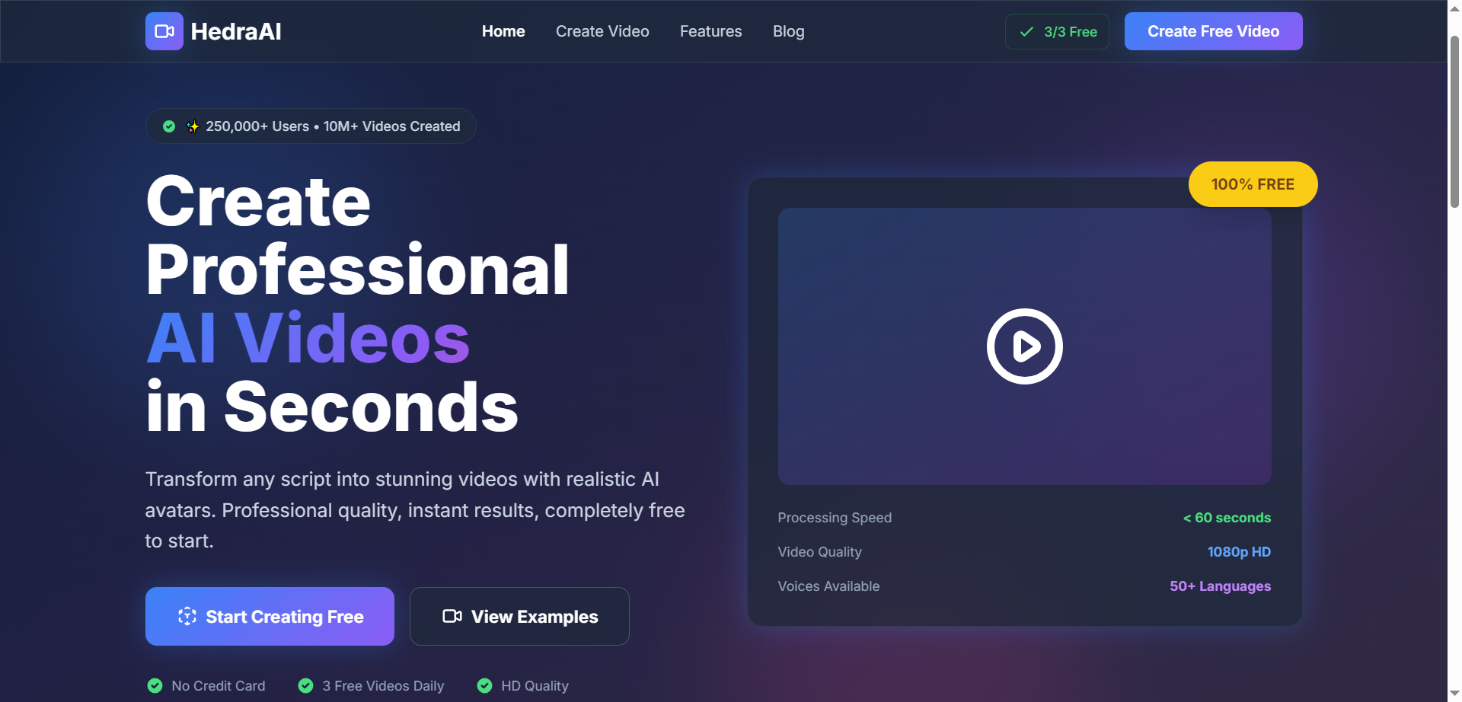1462x702 pixels.
Task: Click the AI Videos gradient heading
Action: pyautogui.click(x=308, y=338)
